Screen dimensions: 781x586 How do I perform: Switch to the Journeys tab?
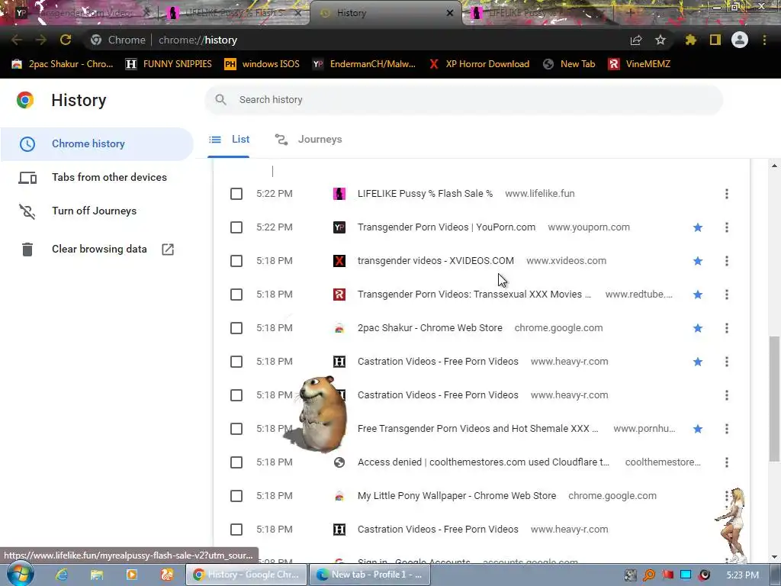(x=308, y=140)
